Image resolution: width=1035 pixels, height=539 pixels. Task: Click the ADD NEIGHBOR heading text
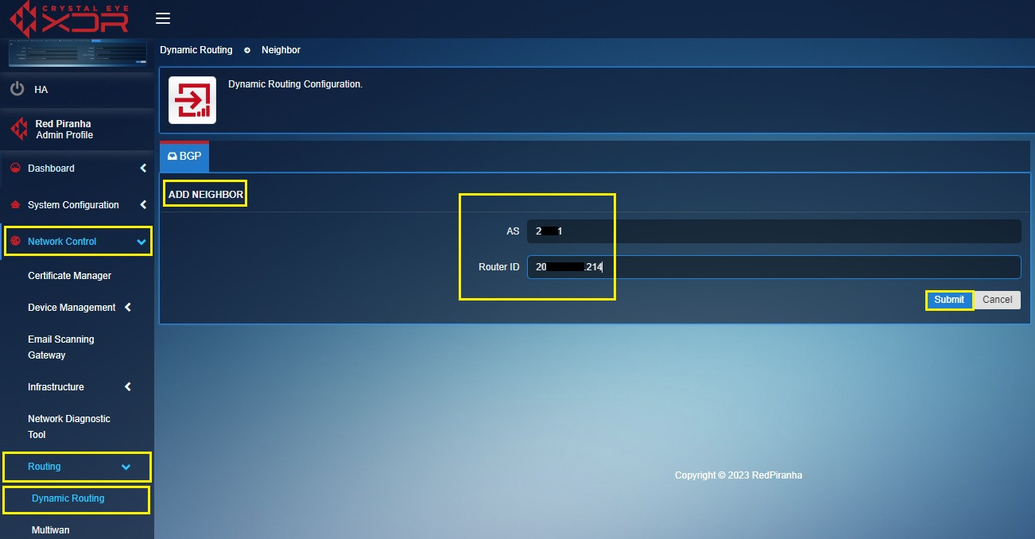point(206,195)
